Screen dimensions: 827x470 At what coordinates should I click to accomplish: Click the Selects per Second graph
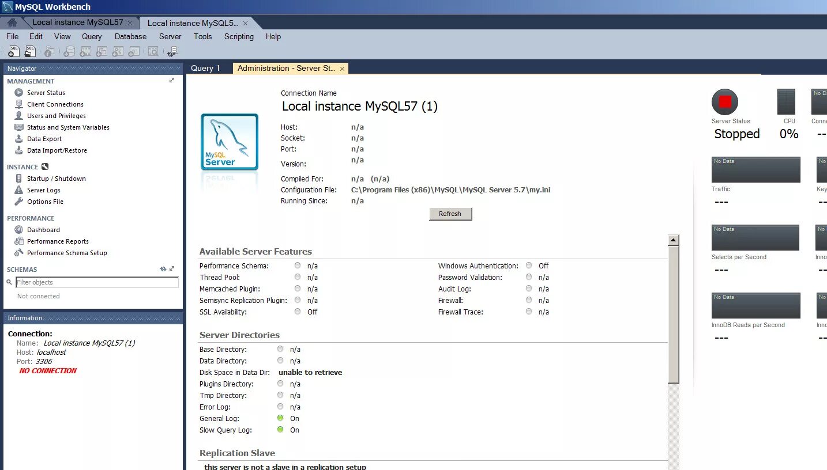pyautogui.click(x=755, y=237)
